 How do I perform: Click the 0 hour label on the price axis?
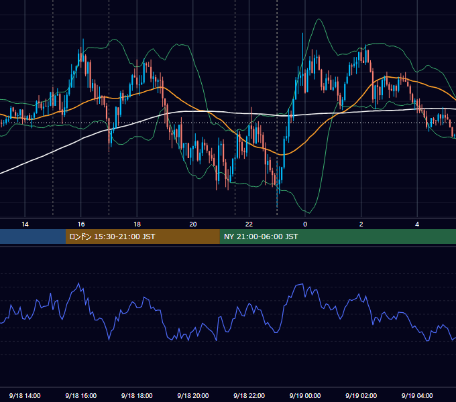[x=305, y=224]
